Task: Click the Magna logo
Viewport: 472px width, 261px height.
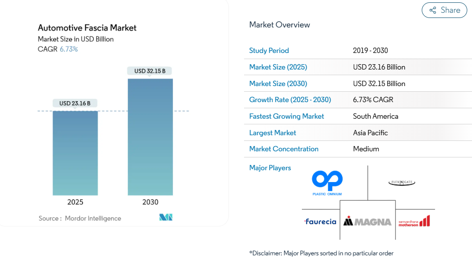Action: pos(368,221)
